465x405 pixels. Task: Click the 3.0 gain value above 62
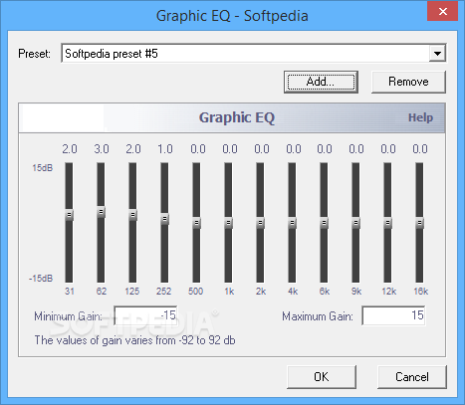click(102, 149)
